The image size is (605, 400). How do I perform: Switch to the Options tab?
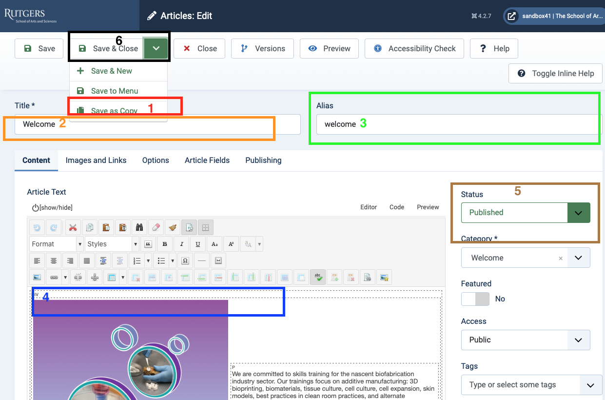click(x=156, y=160)
